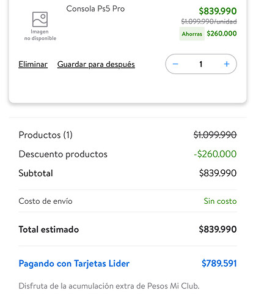
Task: Click the Descuento productos -$260.000 amount
Action: point(215,154)
